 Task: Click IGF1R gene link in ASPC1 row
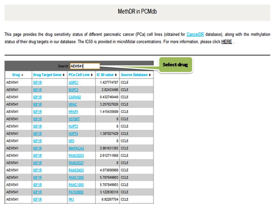37,82
